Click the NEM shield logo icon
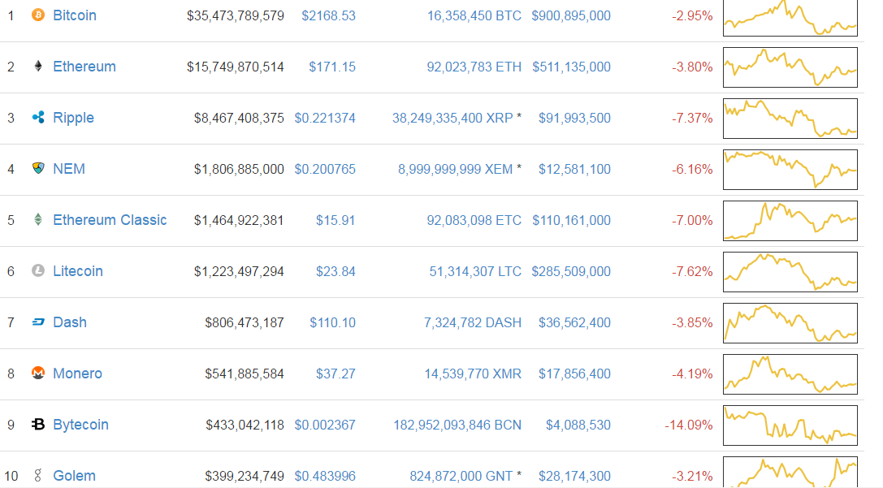This screenshot has width=883, height=488. 37,168
